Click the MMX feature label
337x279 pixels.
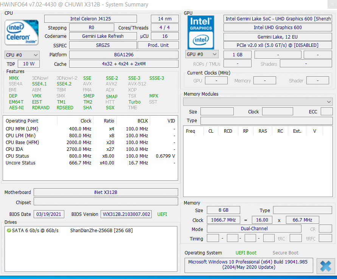click(x=14, y=78)
